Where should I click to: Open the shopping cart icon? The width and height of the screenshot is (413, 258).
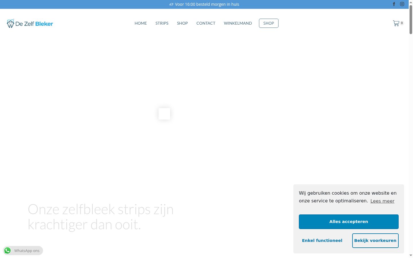tap(396, 23)
